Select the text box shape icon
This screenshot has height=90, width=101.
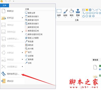84,10
